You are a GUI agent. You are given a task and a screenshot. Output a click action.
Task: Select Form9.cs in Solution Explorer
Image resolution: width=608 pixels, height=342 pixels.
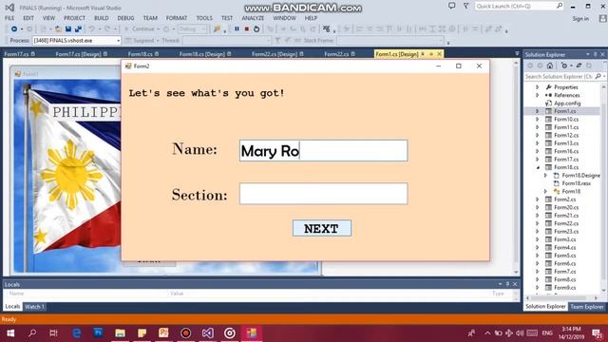tap(565, 288)
